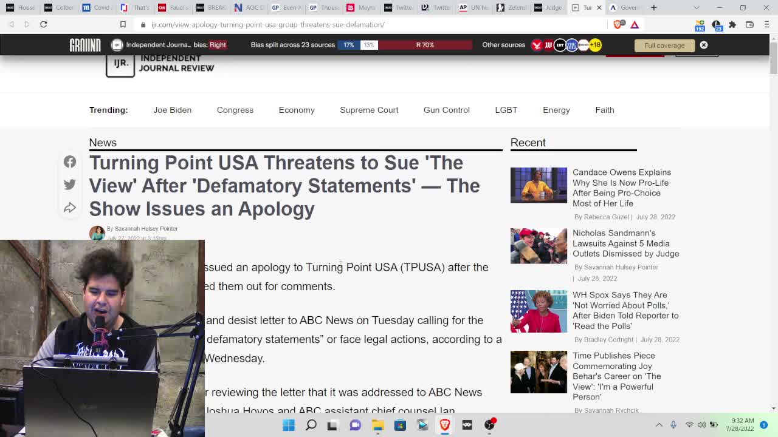
Task: Open the Joe Biden trending topic
Action: pos(172,110)
